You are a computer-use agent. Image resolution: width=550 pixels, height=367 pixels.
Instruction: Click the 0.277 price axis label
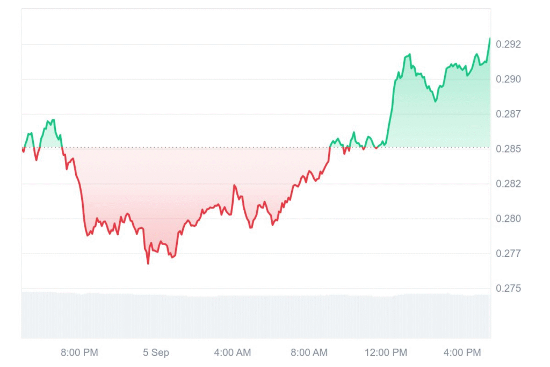tap(508, 253)
